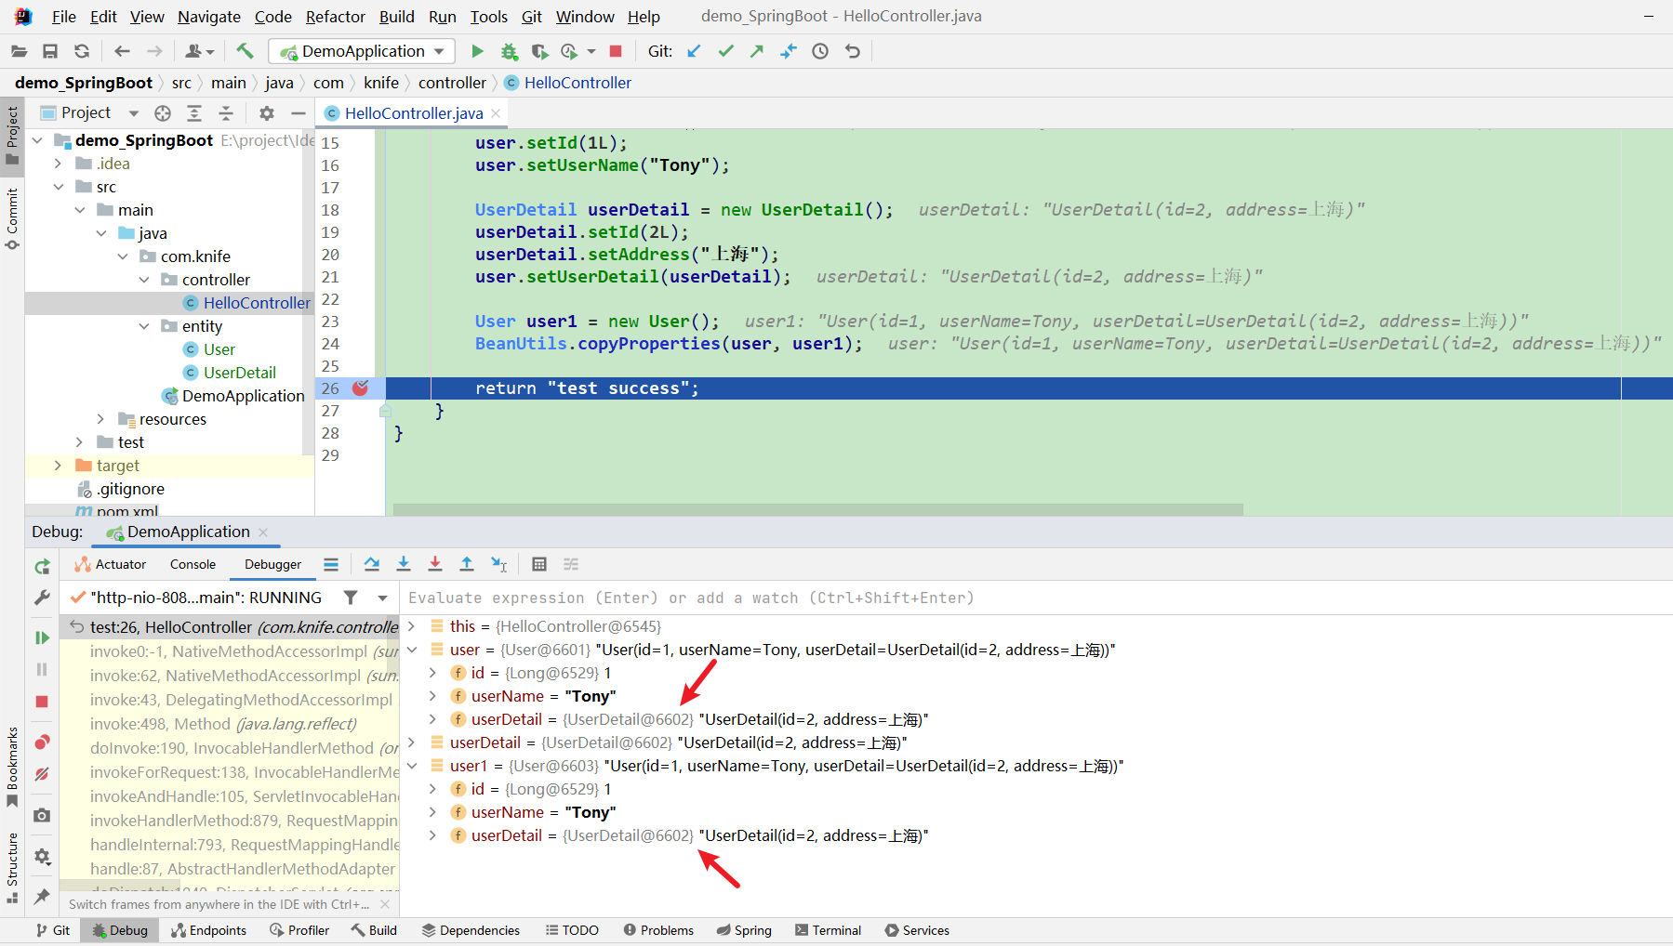Select the Step Over debugger icon
This screenshot has height=946, width=1673.
pyautogui.click(x=371, y=564)
